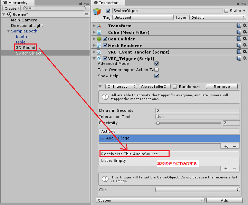Viewport: 248px width, 205px height.
Task: Click the plus icon under Actions list
Action: tap(226, 146)
